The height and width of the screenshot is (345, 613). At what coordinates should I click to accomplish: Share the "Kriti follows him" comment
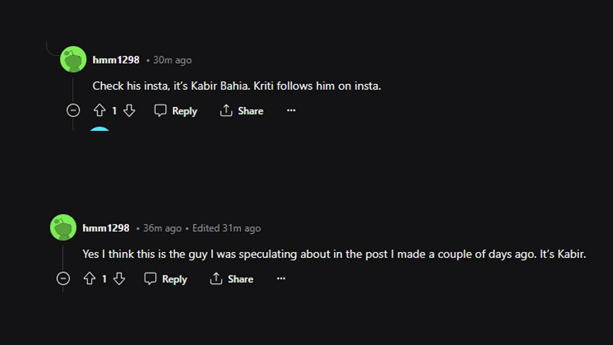[x=242, y=111]
